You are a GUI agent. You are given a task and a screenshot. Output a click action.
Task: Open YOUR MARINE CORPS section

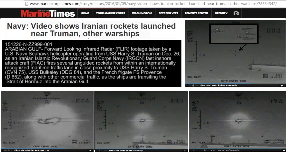coord(110,13)
